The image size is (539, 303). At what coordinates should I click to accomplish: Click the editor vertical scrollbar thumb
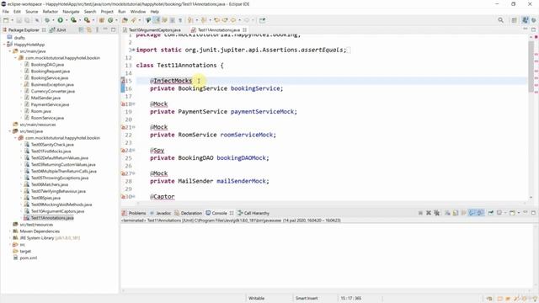(x=531, y=66)
